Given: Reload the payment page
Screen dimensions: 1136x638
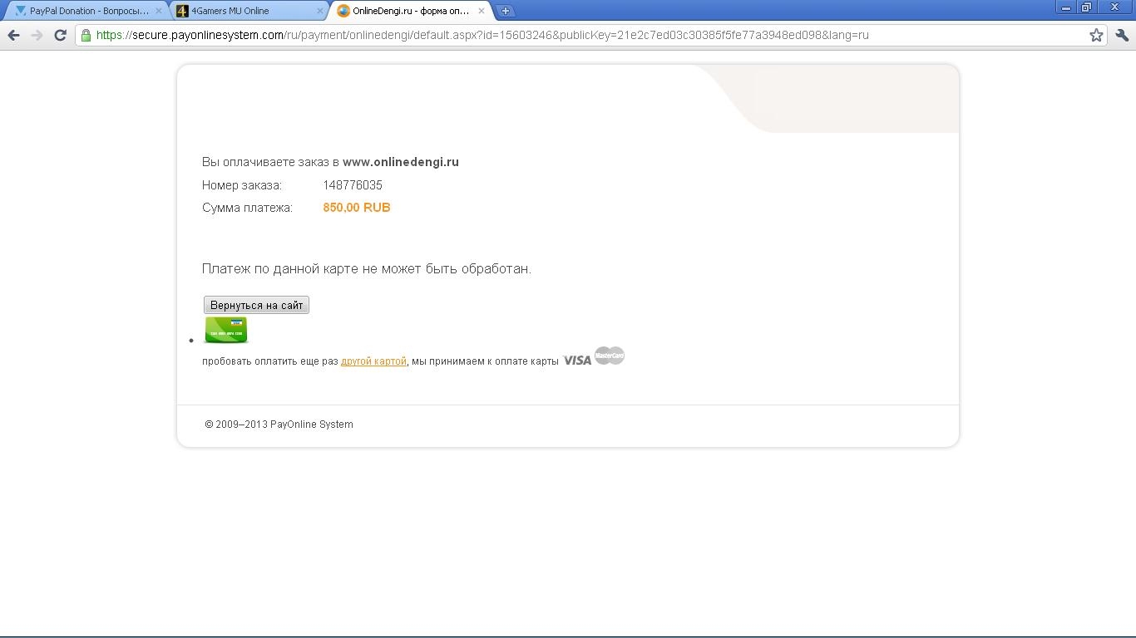Looking at the screenshot, I should coord(60,35).
